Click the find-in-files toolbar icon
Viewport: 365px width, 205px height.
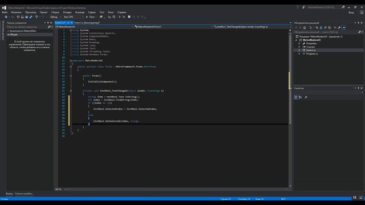101,17
